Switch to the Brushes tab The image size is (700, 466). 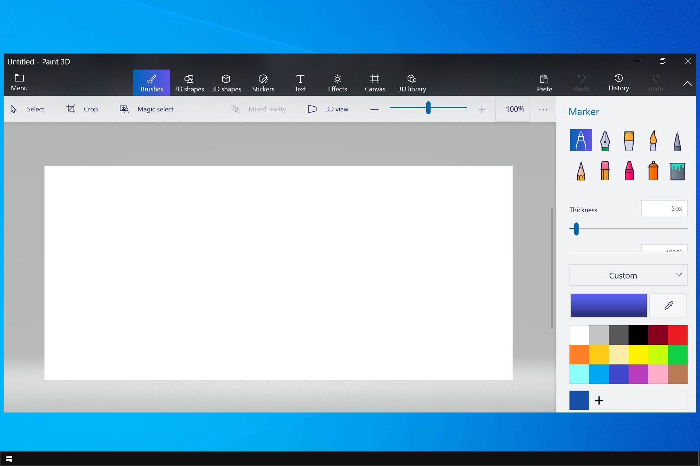152,83
